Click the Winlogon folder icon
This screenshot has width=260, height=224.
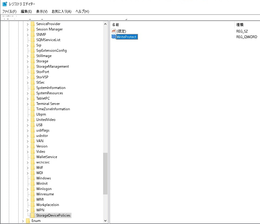(32, 189)
